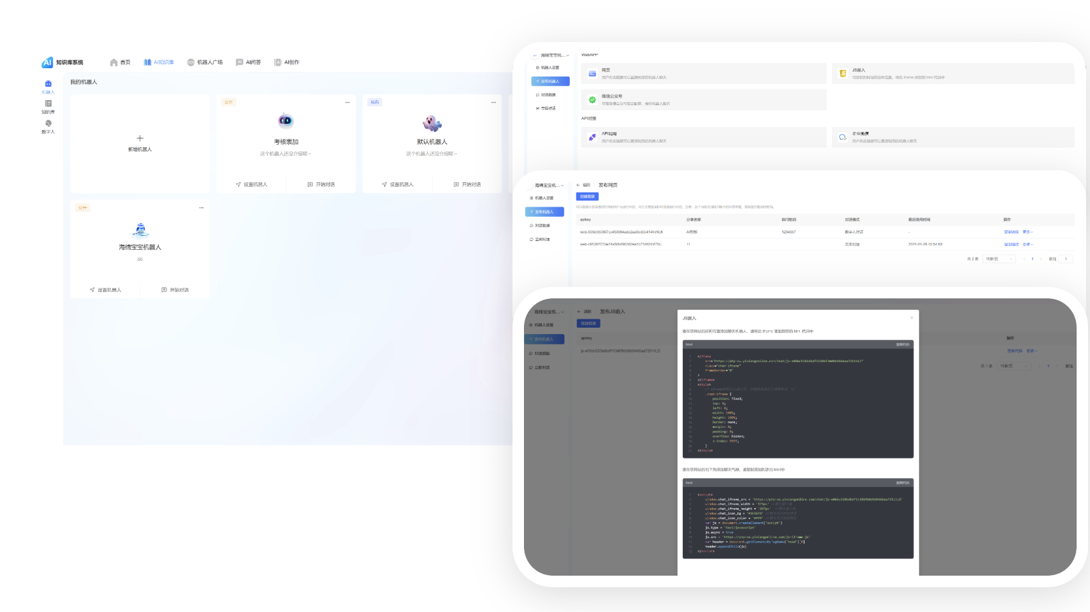Screen dimensions: 1090x612
Task: Switch to AI知识库 in top navigation
Action: (159, 62)
